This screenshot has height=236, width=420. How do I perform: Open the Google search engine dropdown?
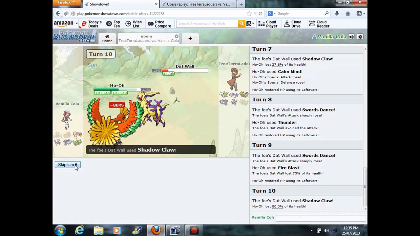[x=271, y=14]
